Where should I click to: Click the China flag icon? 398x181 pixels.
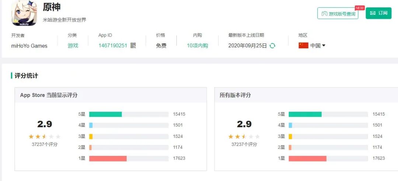coord(303,46)
